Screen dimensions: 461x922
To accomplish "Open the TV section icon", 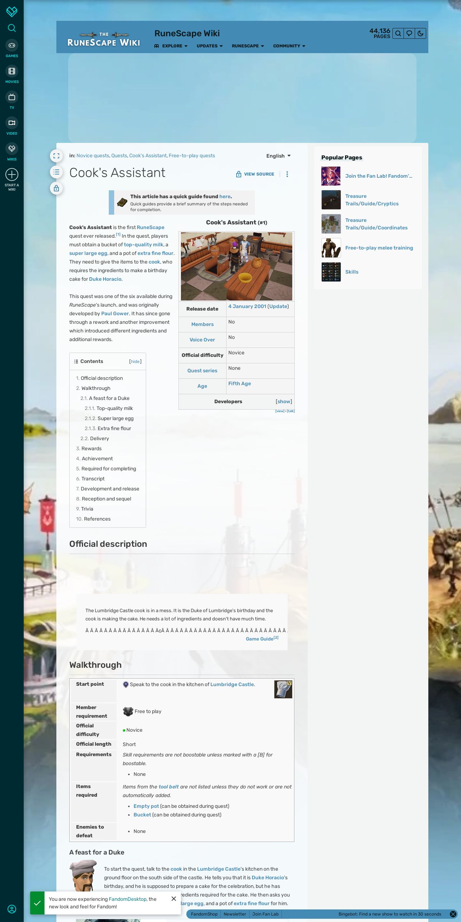I will [x=12, y=97].
